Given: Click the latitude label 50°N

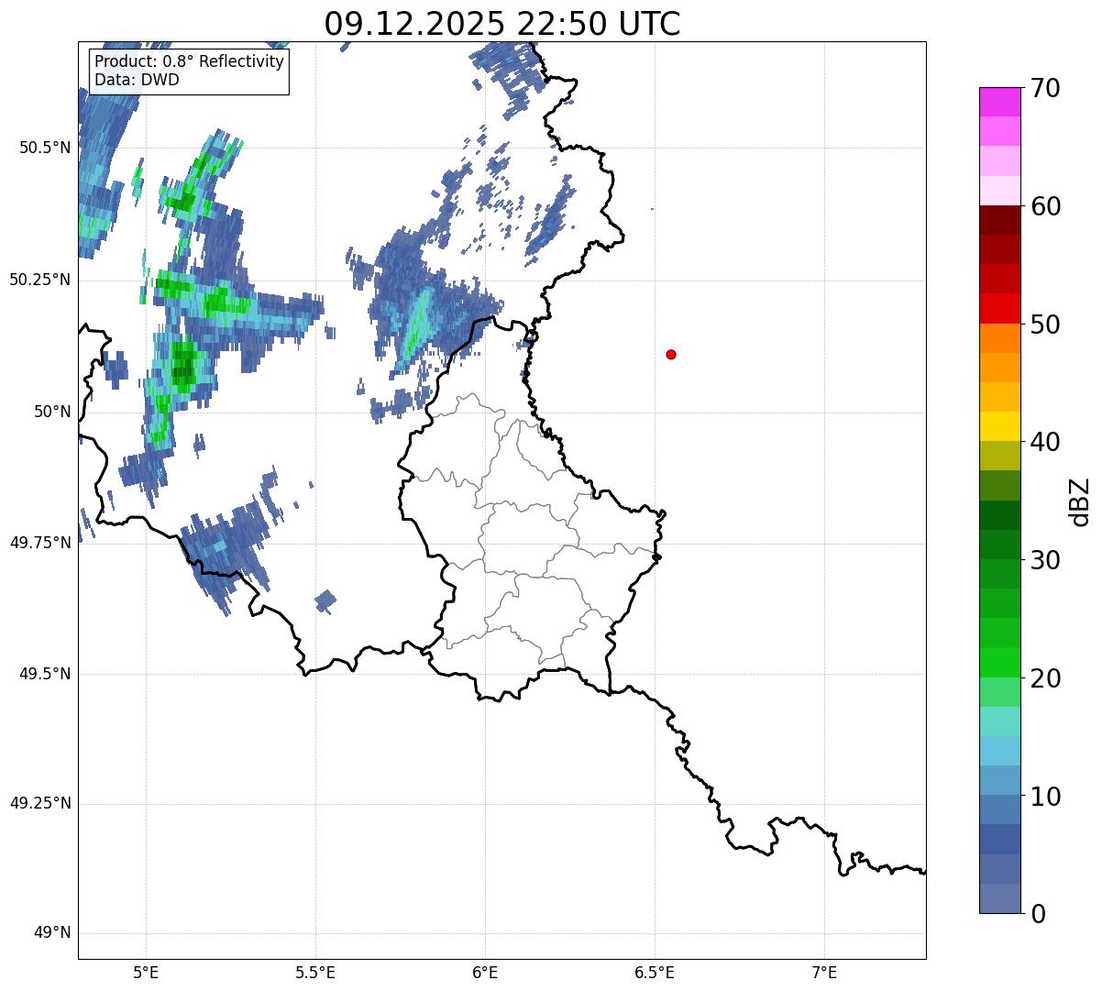Looking at the screenshot, I should click(x=52, y=412).
